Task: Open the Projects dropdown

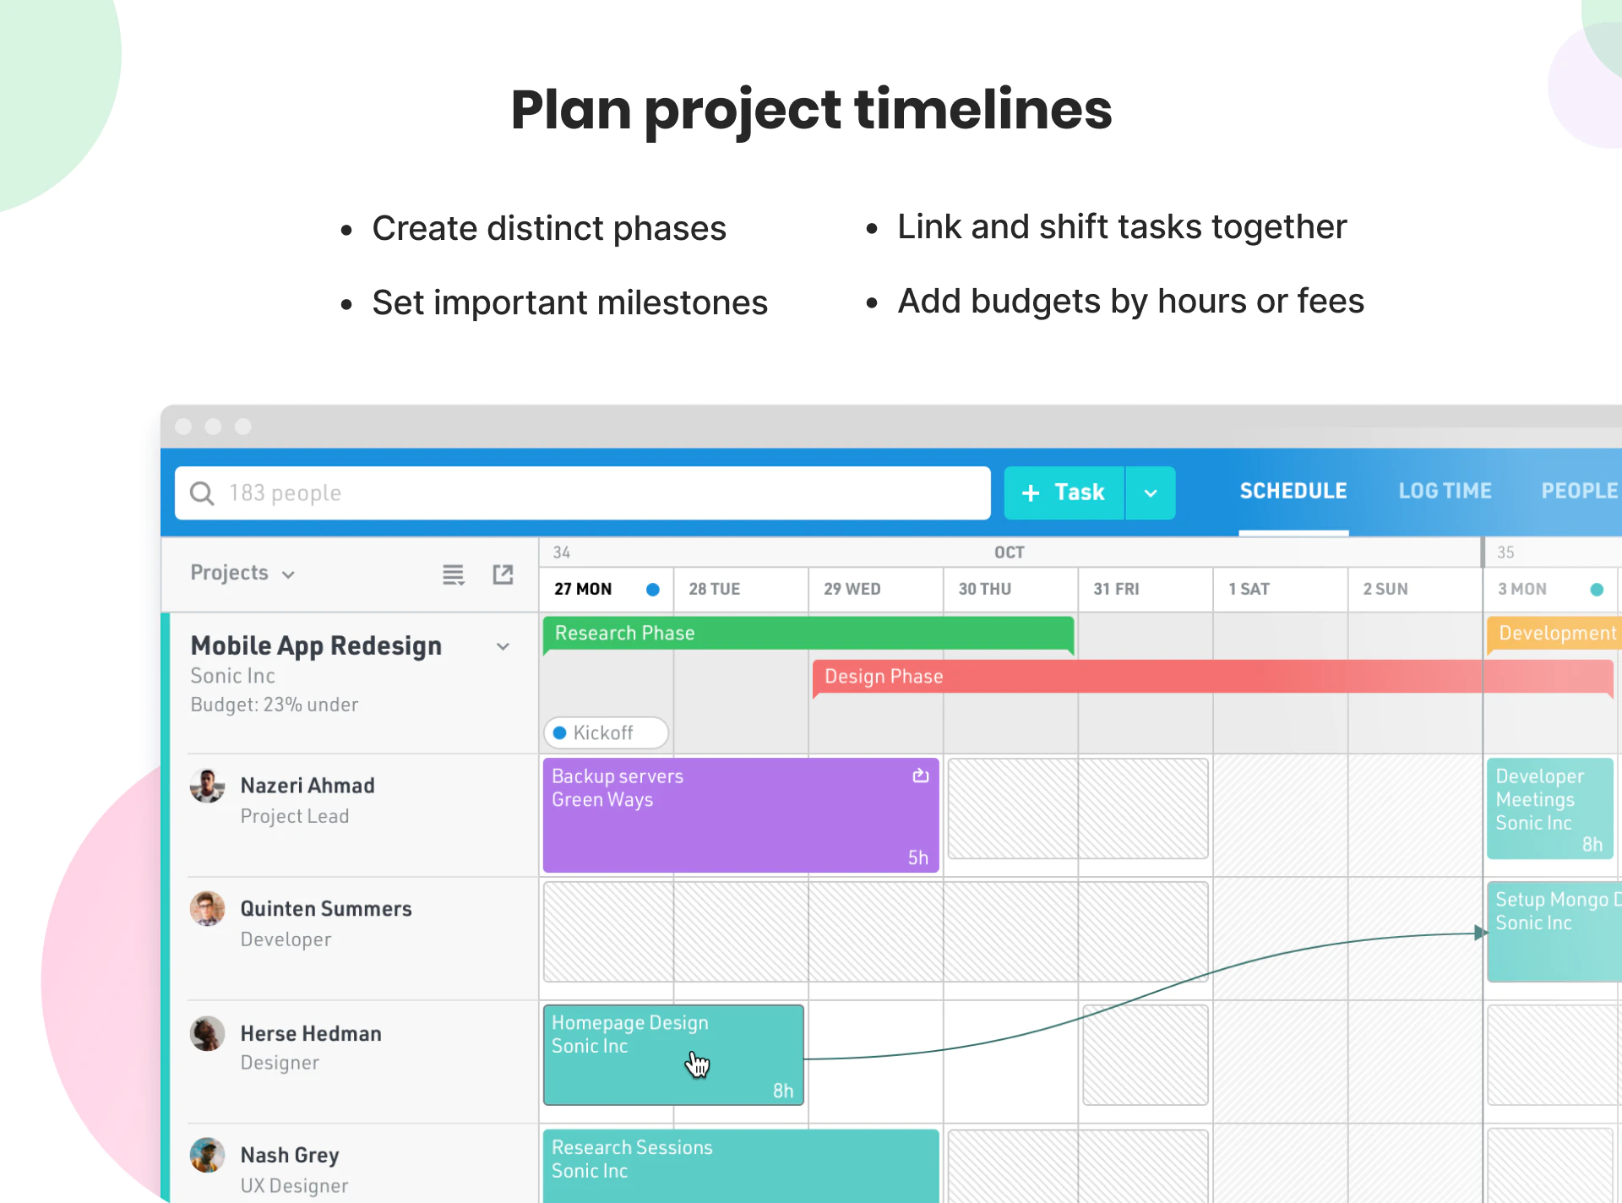Action: pyautogui.click(x=242, y=573)
